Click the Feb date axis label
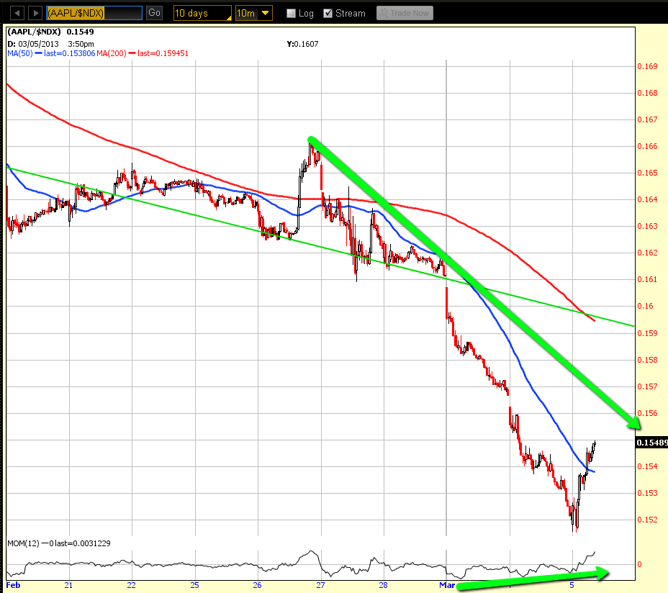The width and height of the screenshot is (668, 593). (13, 585)
